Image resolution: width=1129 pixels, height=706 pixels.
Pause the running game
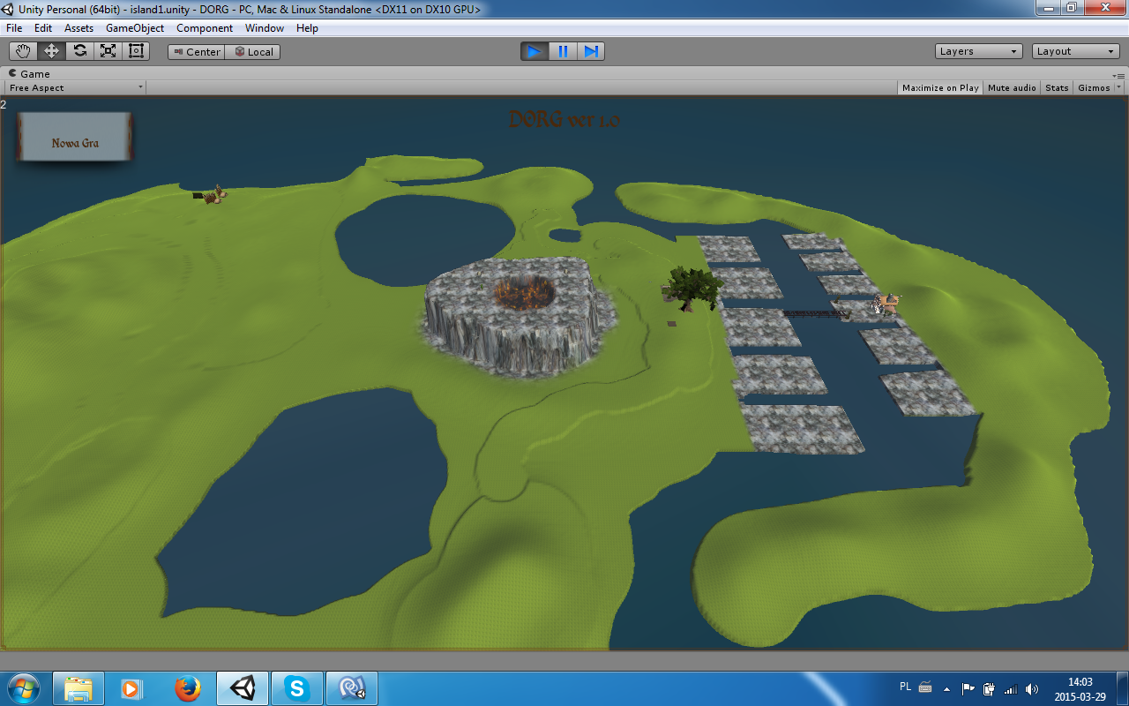[563, 51]
